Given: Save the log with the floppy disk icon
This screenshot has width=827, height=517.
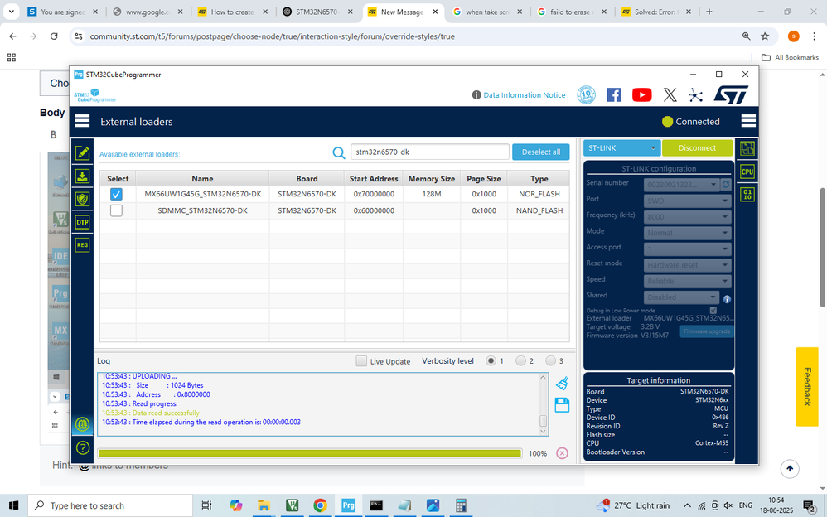Looking at the screenshot, I should (562, 405).
